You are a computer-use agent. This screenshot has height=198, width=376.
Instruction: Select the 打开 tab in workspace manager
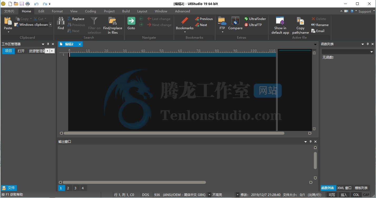(x=21, y=51)
